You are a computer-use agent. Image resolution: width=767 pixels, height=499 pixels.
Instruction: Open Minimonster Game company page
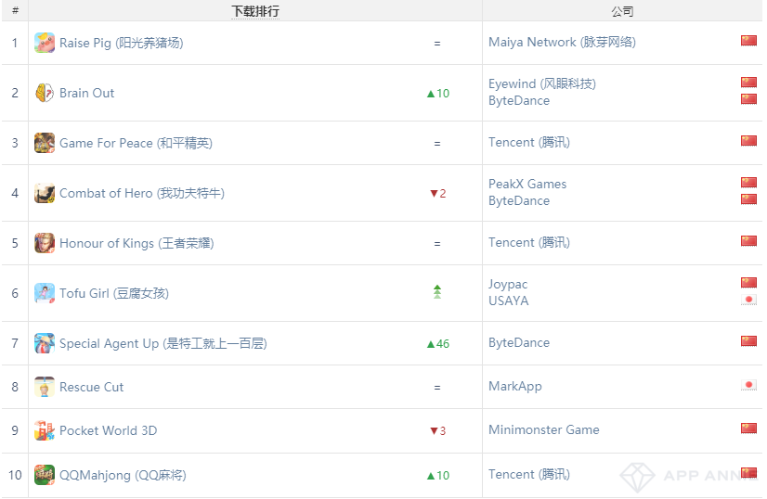[x=544, y=430]
